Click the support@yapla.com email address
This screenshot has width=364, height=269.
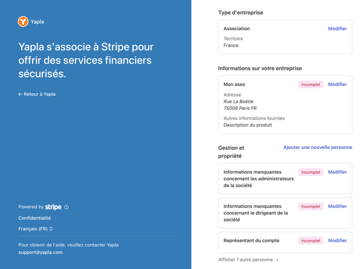coord(40,252)
